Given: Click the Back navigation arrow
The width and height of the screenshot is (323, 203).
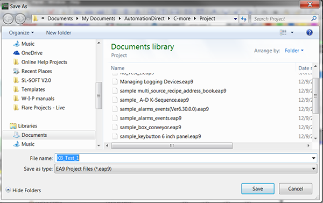Looking at the screenshot, I should [8, 19].
